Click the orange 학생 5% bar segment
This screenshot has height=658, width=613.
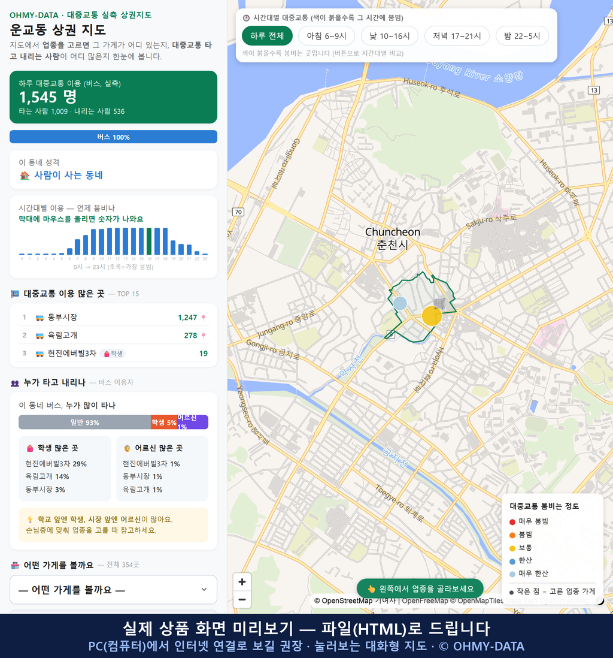[x=164, y=422]
